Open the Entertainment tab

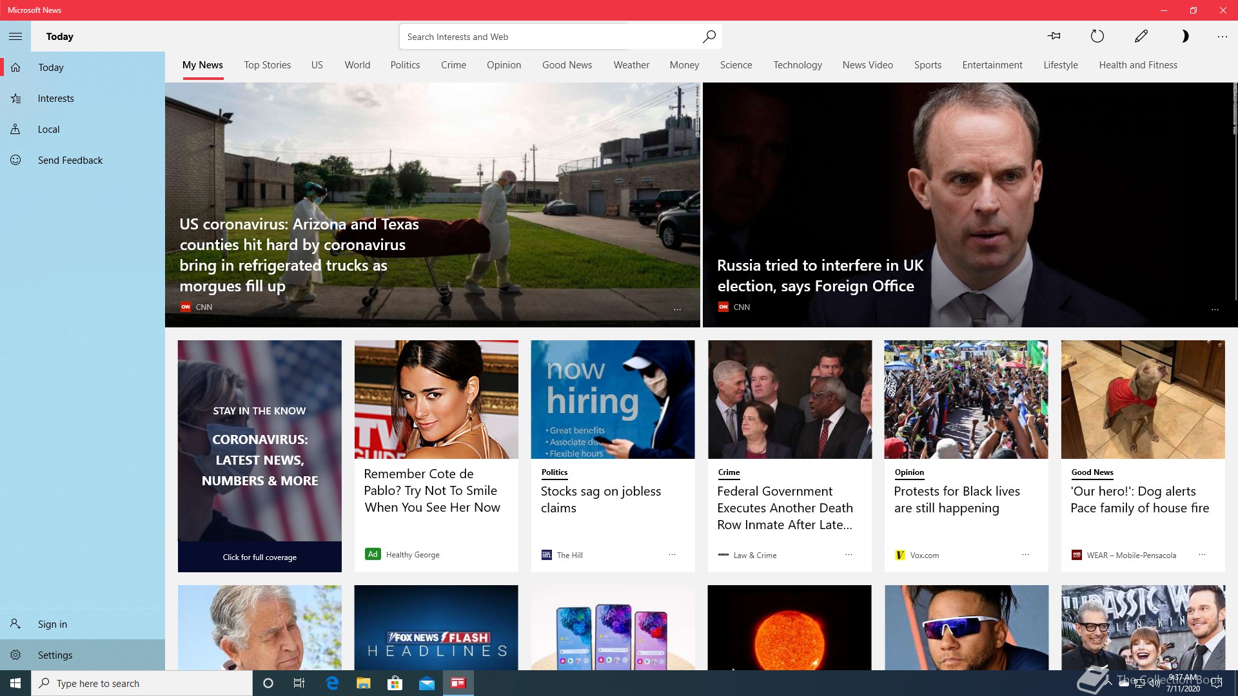992,65
